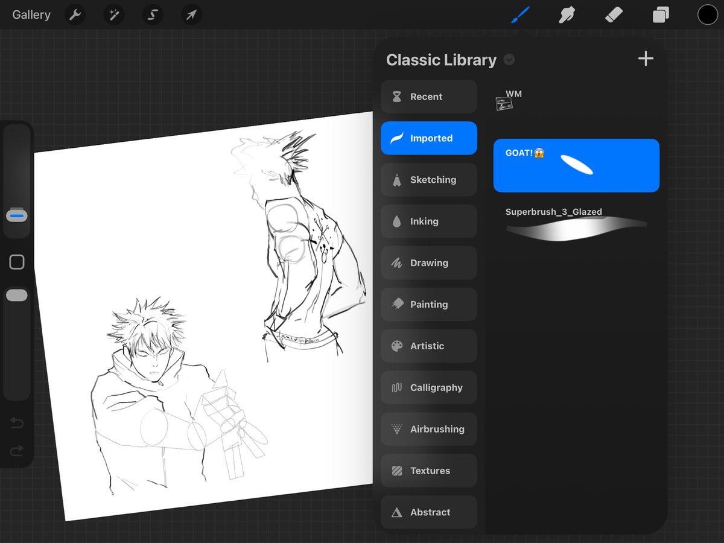Open the Artistic brush category
The height and width of the screenshot is (543, 724).
(429, 346)
